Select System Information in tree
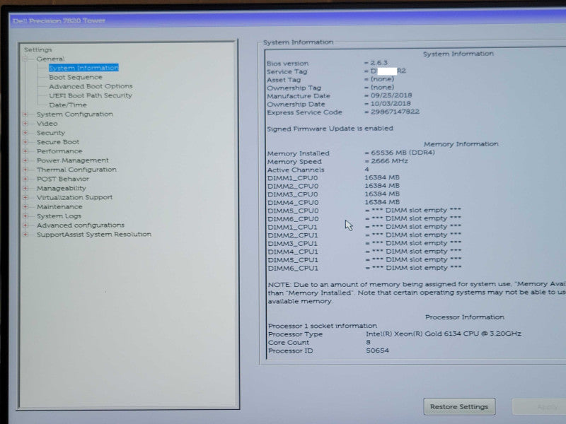This screenshot has height=424, width=566. 83,68
